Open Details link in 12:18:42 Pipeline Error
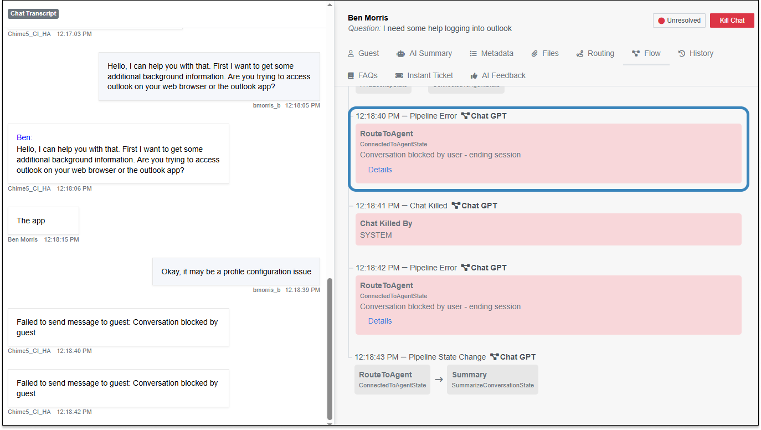761x430 pixels. pyautogui.click(x=380, y=321)
